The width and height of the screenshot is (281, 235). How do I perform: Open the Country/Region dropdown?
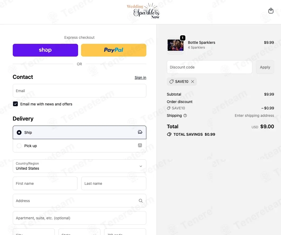(79, 166)
